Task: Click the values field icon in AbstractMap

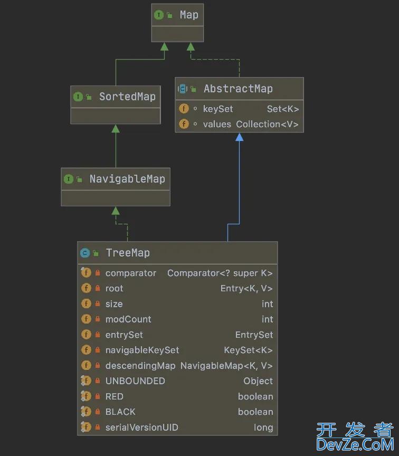Action: (x=184, y=124)
